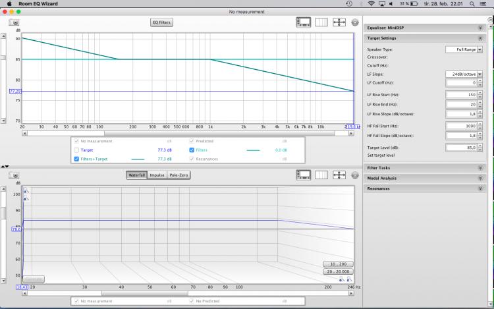Expand Modal Analysis section
The image size is (494, 309).
(x=480, y=179)
